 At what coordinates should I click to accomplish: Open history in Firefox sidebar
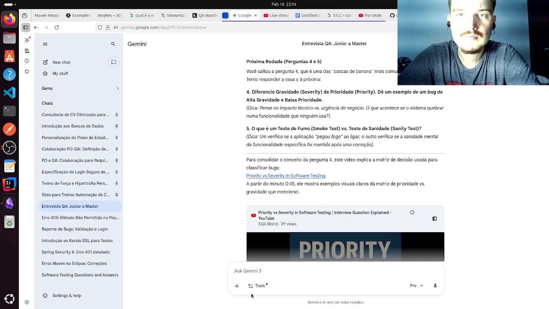27,61
